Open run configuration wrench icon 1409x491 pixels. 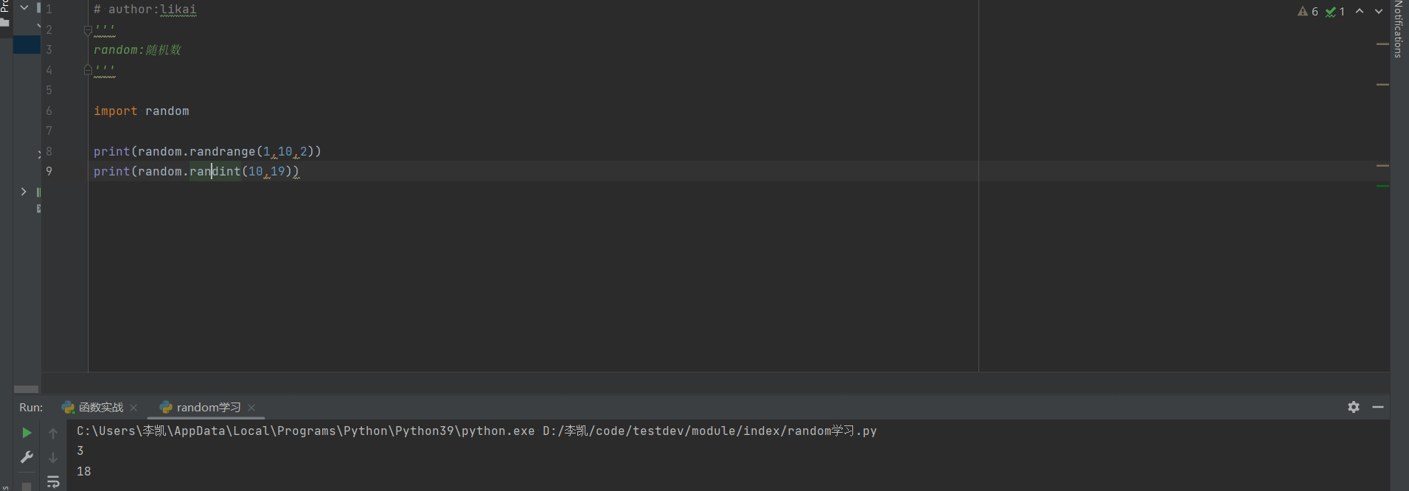point(27,457)
